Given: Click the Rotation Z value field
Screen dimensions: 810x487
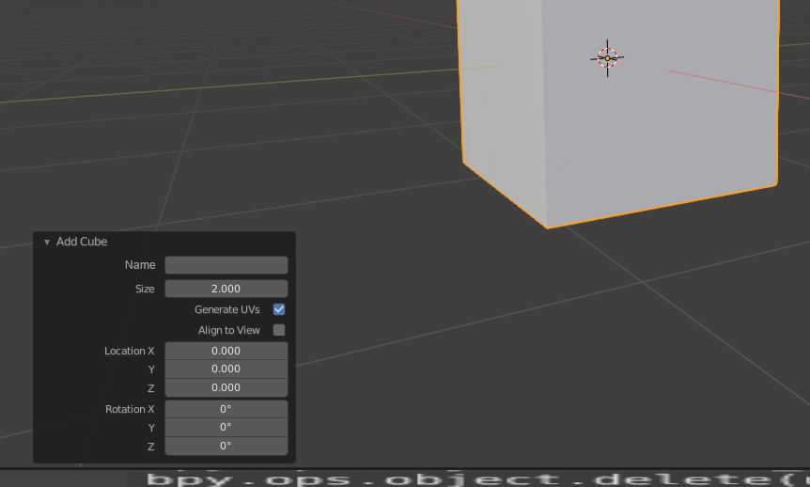Looking at the screenshot, I should click(226, 446).
